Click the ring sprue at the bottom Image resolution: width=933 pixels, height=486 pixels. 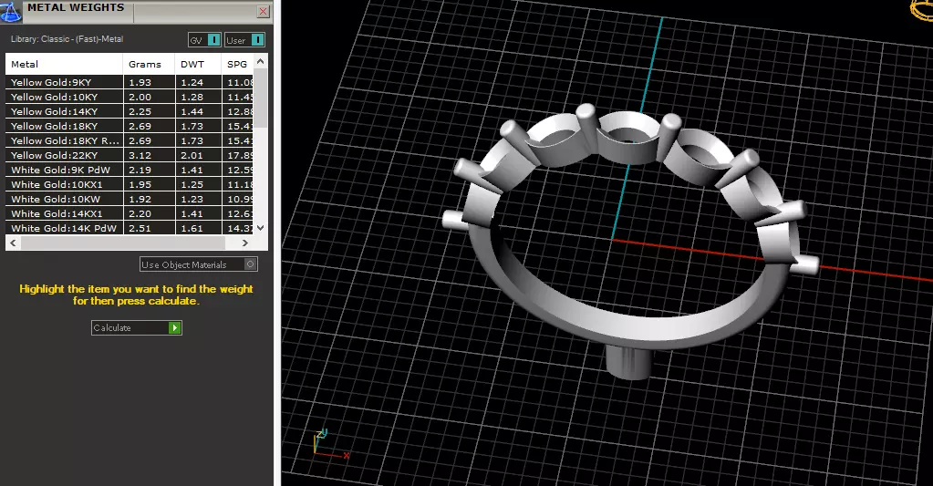pos(628,362)
